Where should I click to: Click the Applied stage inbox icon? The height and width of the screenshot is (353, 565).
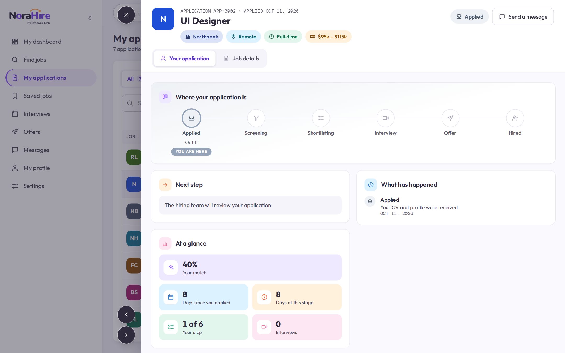(x=191, y=118)
